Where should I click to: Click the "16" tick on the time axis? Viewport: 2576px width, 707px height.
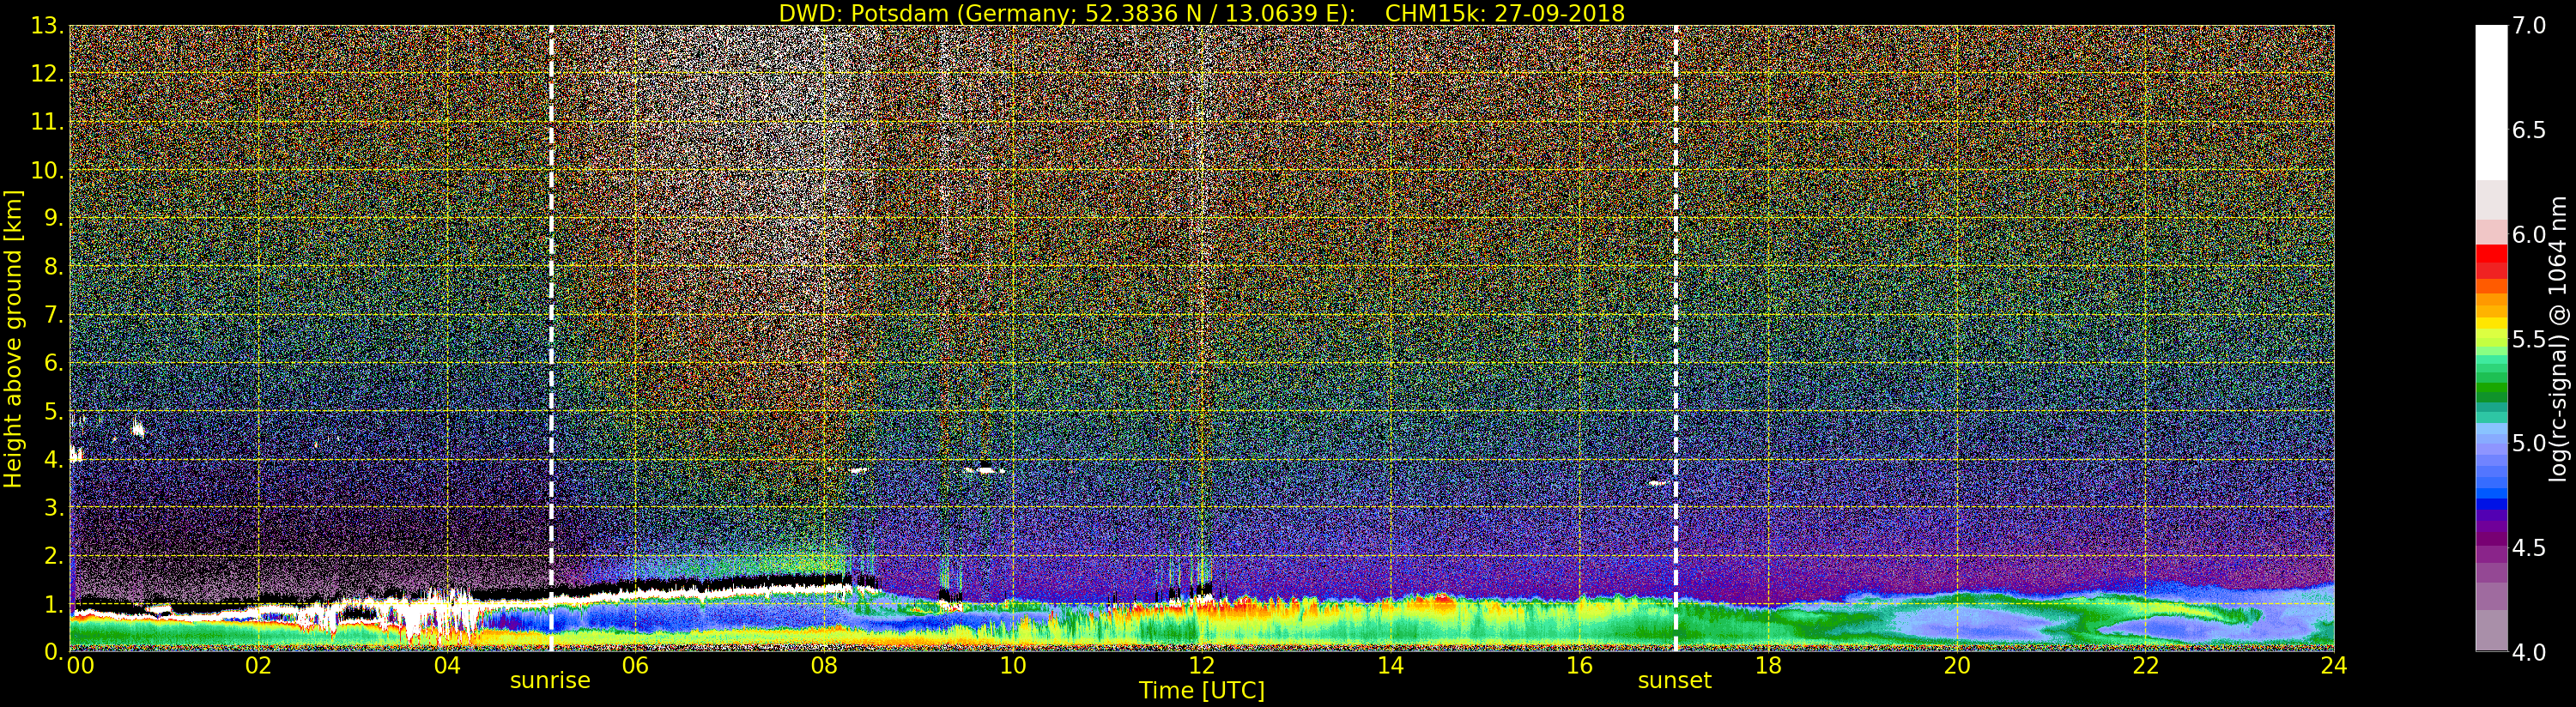[1579, 665]
